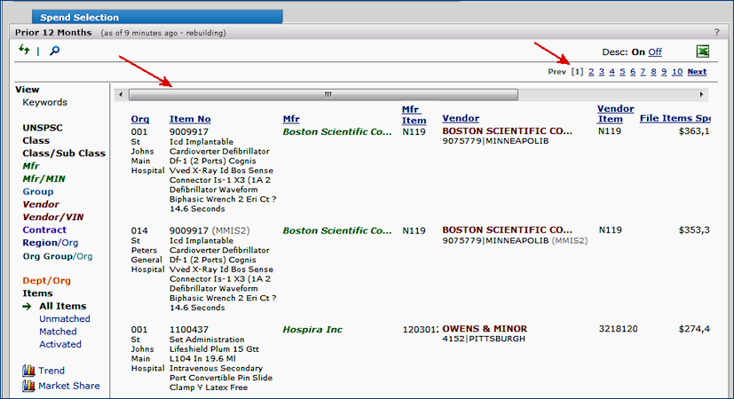Click the scrollbar's right arrow
The height and width of the screenshot is (399, 734).
[x=702, y=94]
